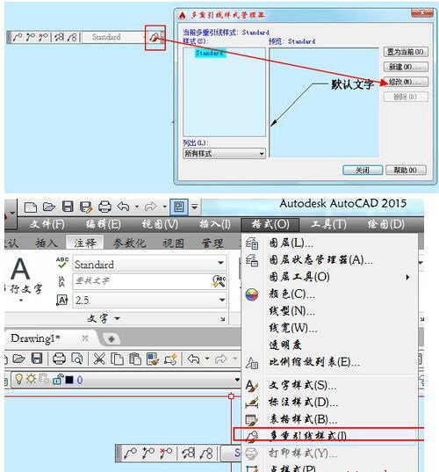Click Remove Leader icon in toolbar beside style dialog
The height and width of the screenshot is (472, 439).
[x=43, y=37]
